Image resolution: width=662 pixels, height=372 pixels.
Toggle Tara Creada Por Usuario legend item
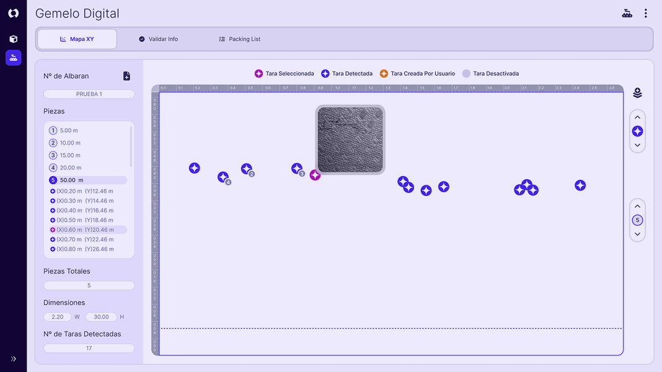[417, 74]
